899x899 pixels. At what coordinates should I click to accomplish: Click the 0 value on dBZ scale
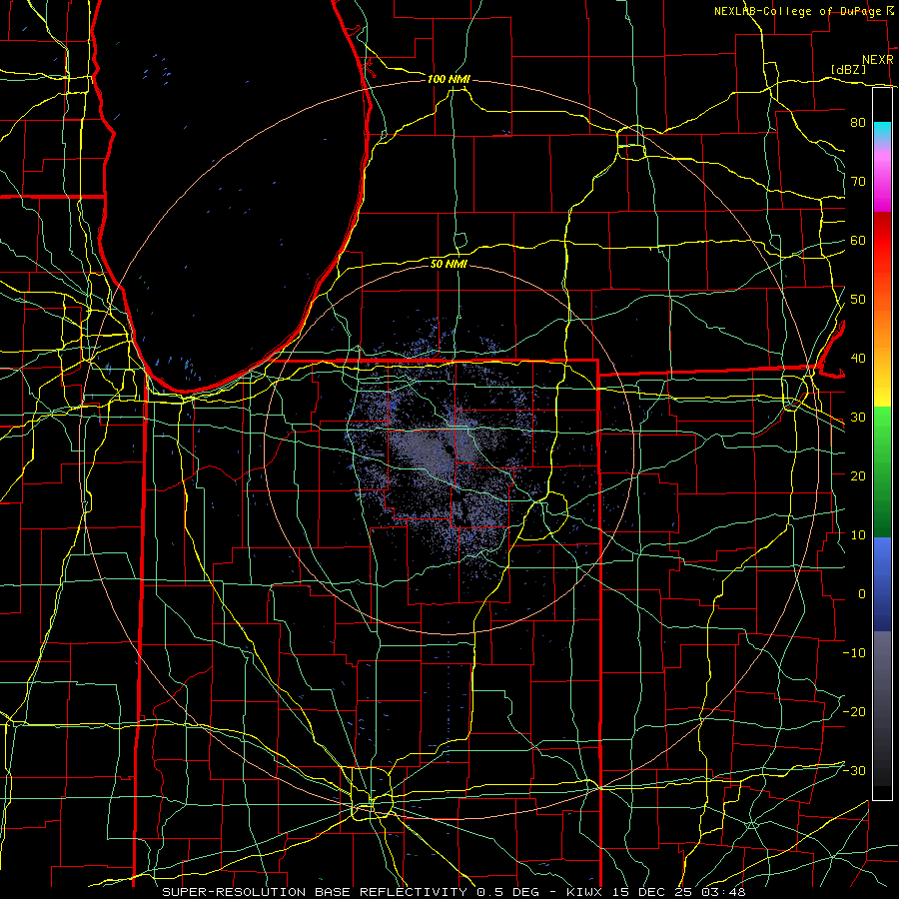tap(862, 594)
